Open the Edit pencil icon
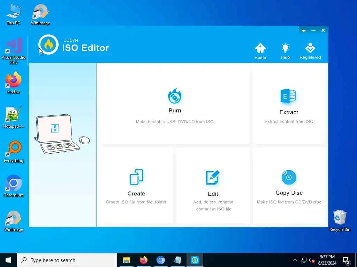This screenshot has height=267, width=357. pos(213,177)
